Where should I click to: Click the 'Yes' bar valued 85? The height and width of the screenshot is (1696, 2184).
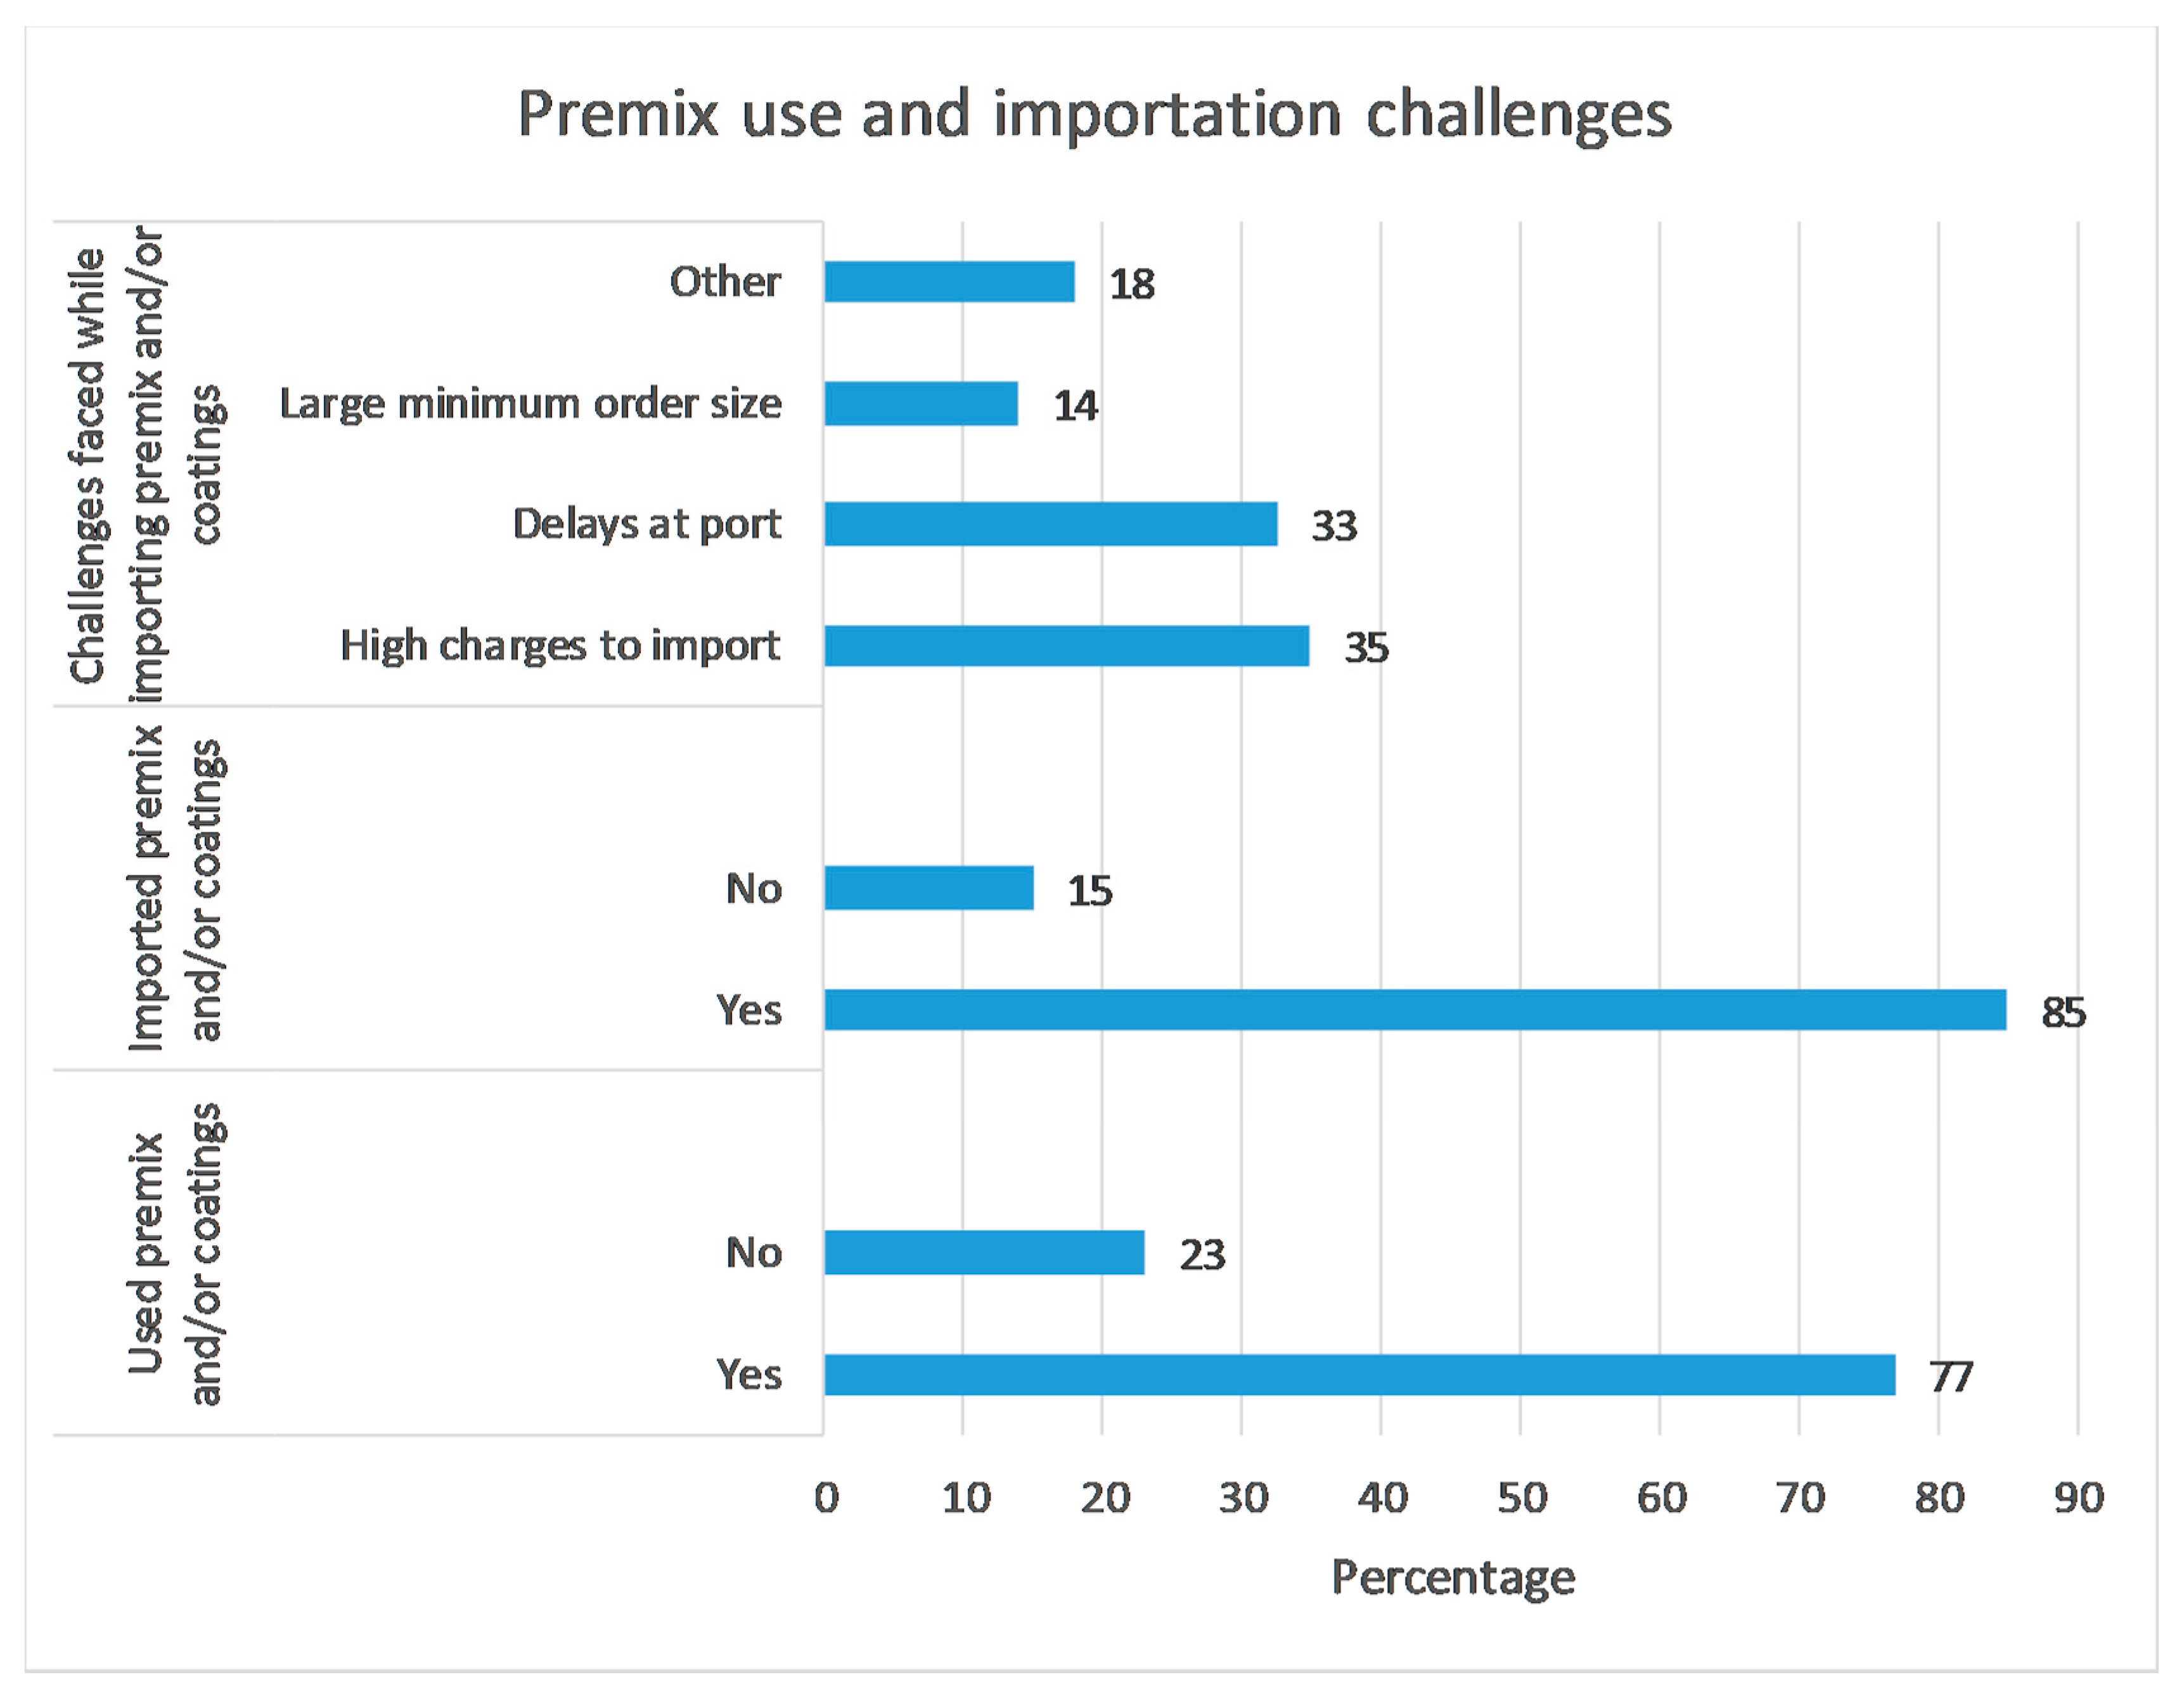[x=1414, y=1009]
